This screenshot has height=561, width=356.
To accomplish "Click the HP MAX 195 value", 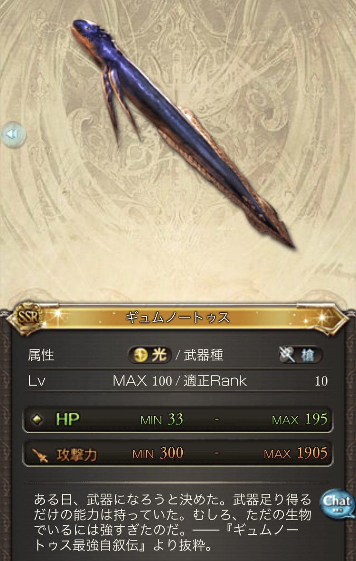I will click(x=300, y=420).
